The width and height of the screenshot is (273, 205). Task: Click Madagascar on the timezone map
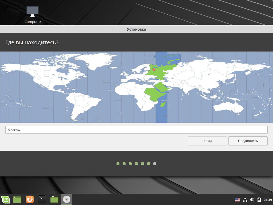[x=163, y=104]
